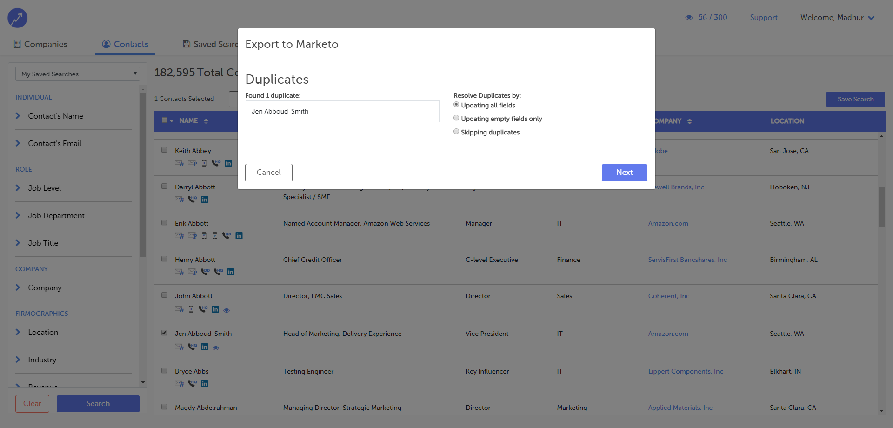The width and height of the screenshot is (893, 428).
Task: Click the Save Search button
Action: (856, 99)
